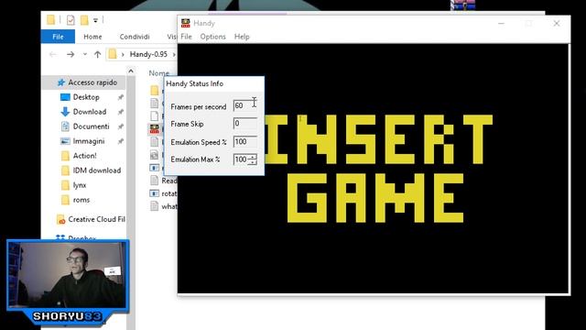Switch to the Condividi ribbon tab
Viewport: 586px width, 330px height.
point(135,37)
